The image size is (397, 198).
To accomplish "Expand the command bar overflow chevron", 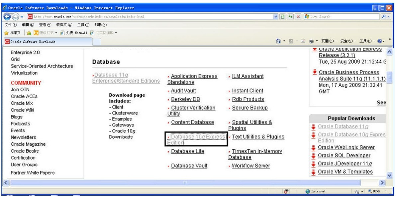I will coord(390,39).
